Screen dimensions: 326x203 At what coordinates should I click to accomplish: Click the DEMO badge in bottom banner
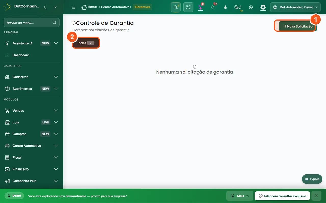14,196
